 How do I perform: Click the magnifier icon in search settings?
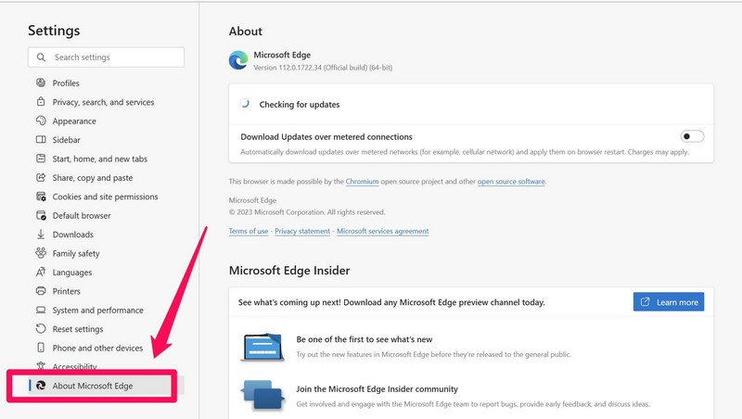pyautogui.click(x=41, y=57)
